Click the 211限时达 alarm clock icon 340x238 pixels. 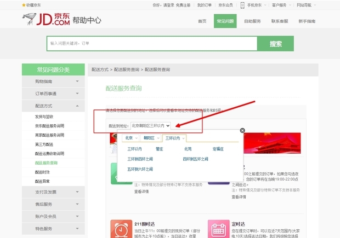tap(120, 230)
